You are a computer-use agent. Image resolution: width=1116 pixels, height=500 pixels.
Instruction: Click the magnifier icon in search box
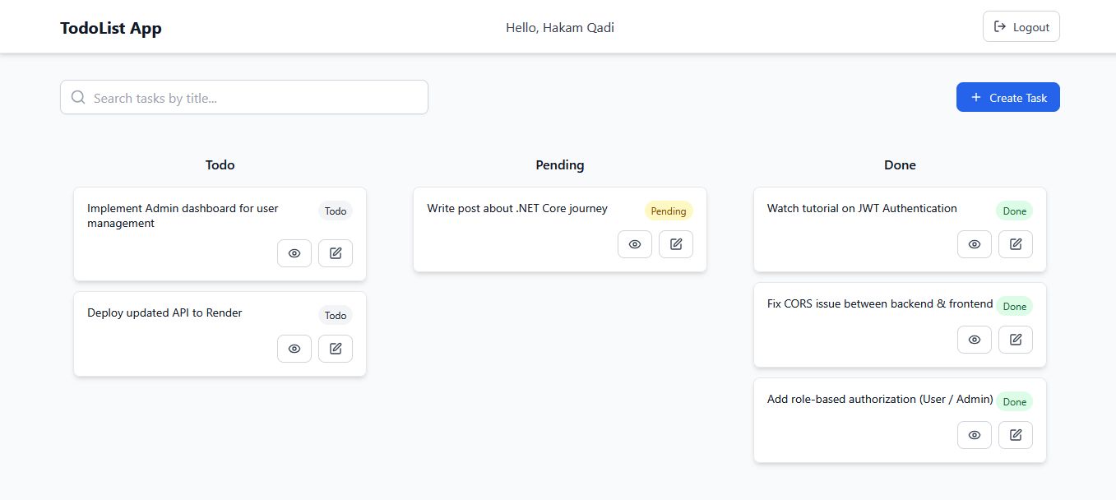pyautogui.click(x=78, y=97)
